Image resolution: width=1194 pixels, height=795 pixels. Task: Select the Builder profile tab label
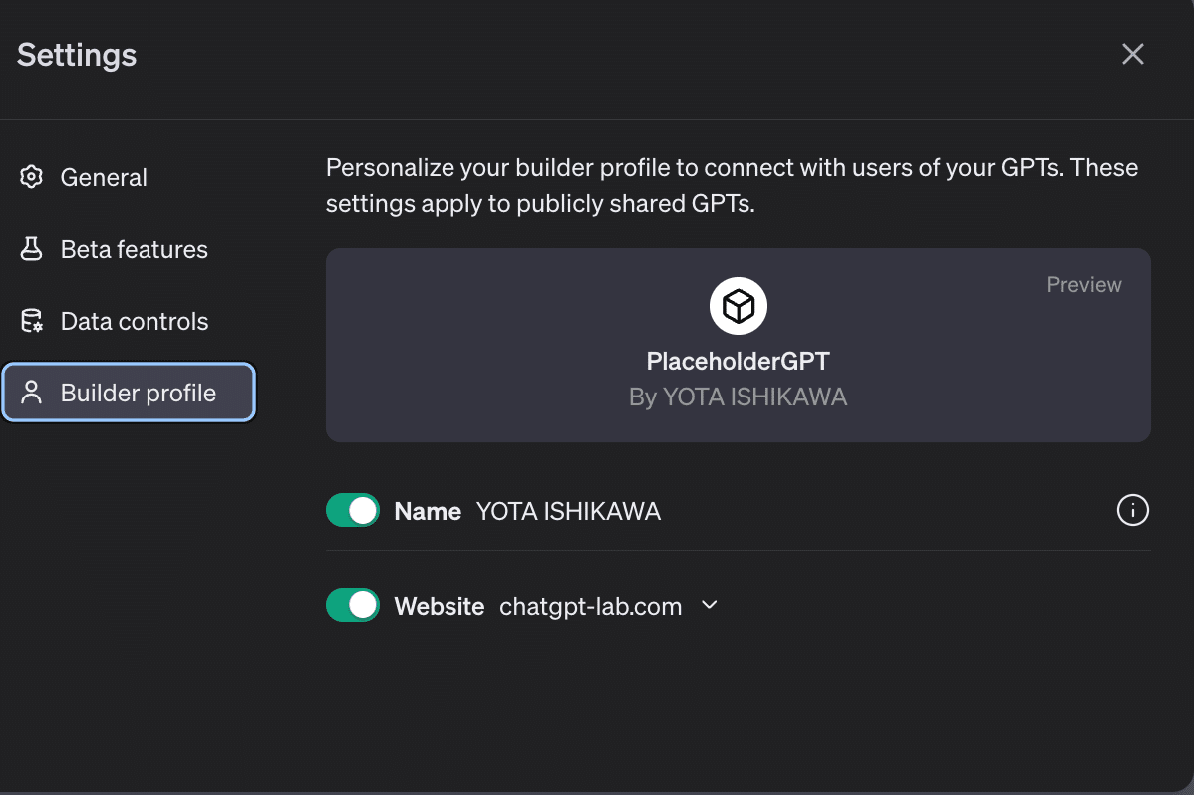138,393
